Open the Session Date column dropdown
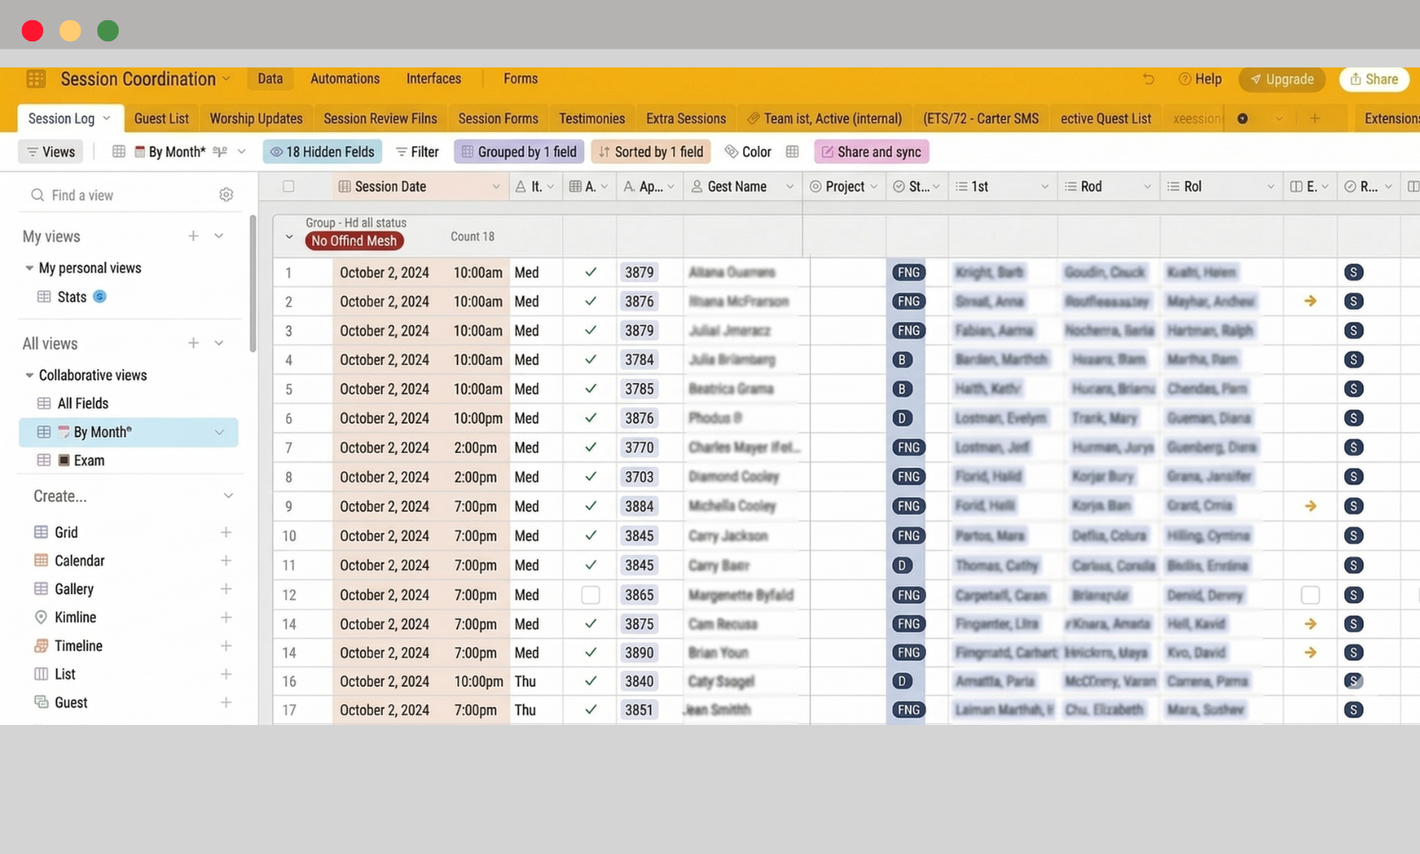Viewport: 1420px width, 854px height. coord(496,186)
